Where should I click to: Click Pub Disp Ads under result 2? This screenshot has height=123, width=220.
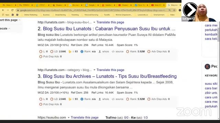click(51, 56)
